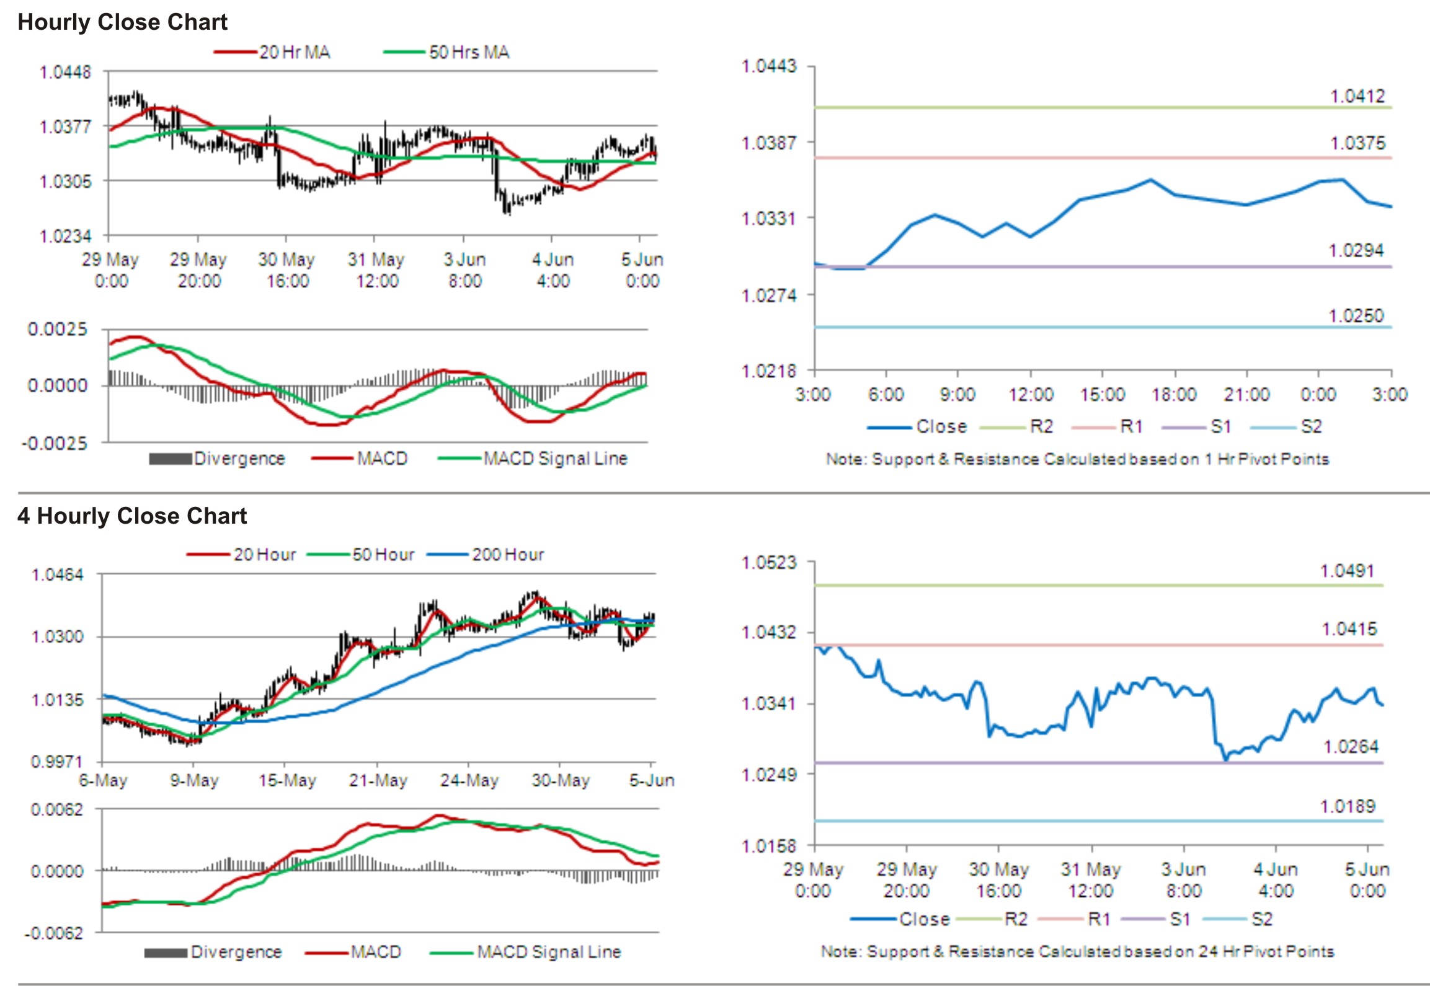Click the "24-May" date label
The image size is (1430, 986).
click(x=469, y=780)
